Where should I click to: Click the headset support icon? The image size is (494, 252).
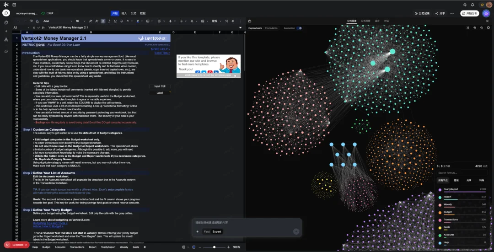click(x=465, y=5)
